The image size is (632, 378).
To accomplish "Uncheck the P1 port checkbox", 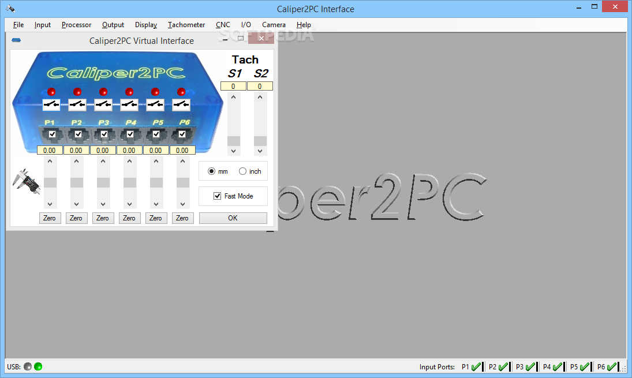I will click(52, 134).
